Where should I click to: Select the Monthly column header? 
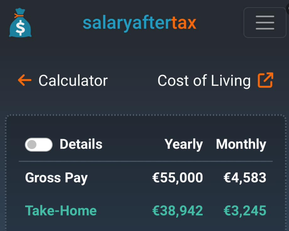tap(241, 144)
